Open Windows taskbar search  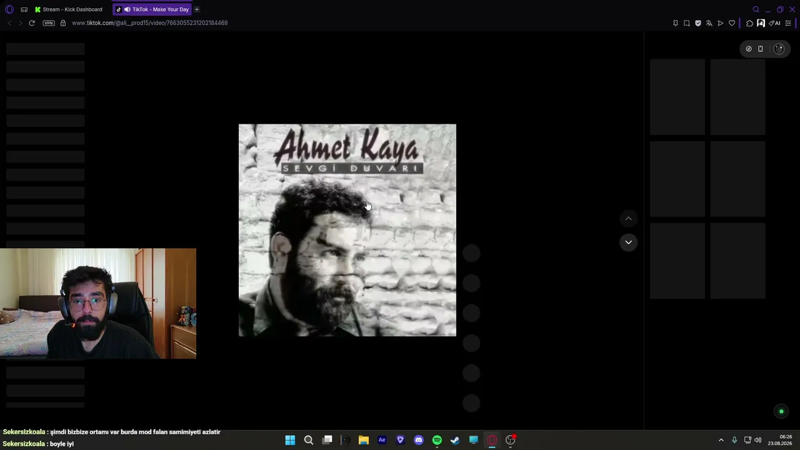309,440
